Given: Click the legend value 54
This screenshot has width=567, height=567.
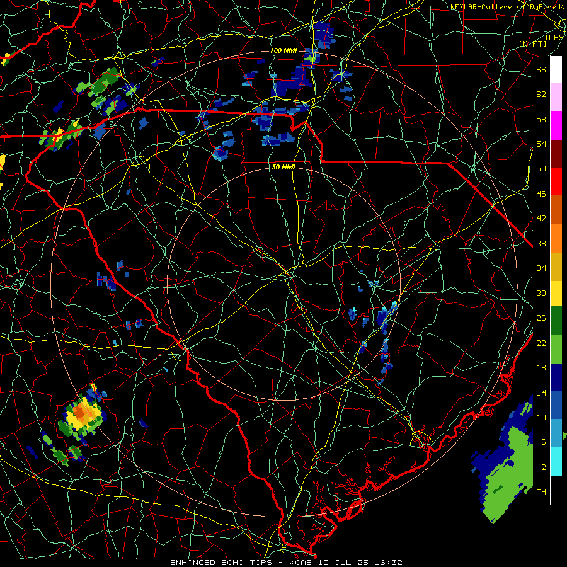Looking at the screenshot, I should click(x=541, y=144).
